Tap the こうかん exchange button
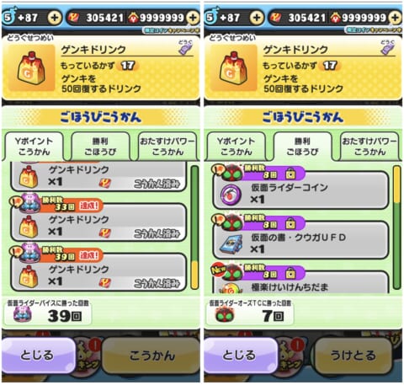 [x=151, y=356]
